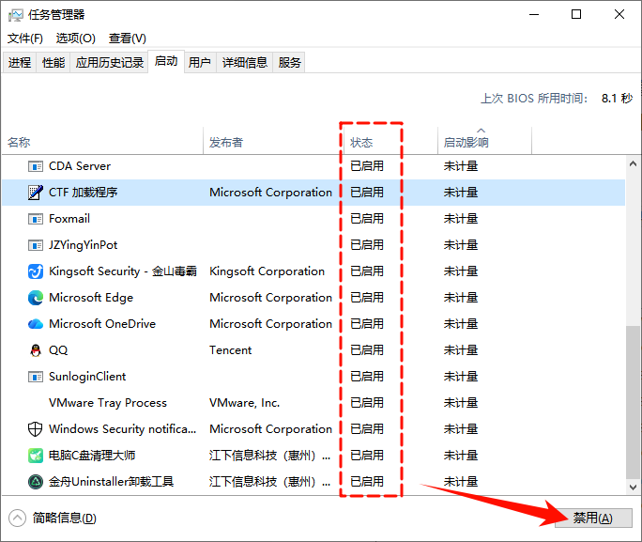Screen dimensions: 642x542
Task: Select the Microsoft OneDrive cloud icon
Action: [x=35, y=324]
